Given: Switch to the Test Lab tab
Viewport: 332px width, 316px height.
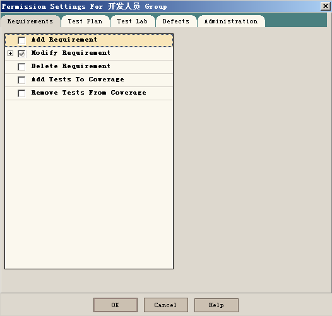Looking at the screenshot, I should (133, 21).
